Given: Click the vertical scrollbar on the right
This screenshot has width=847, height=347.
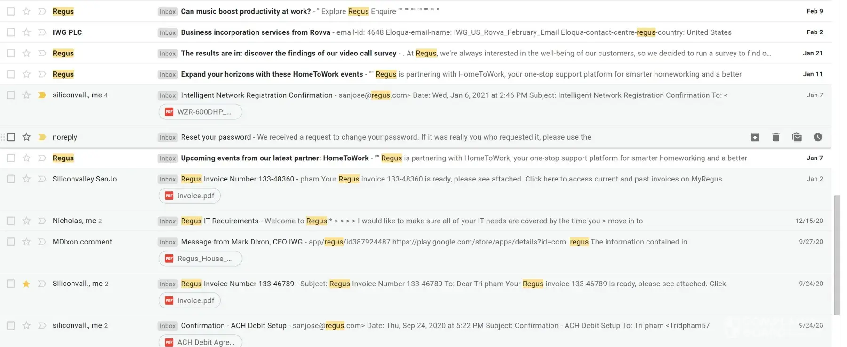Looking at the screenshot, I should pos(837,254).
